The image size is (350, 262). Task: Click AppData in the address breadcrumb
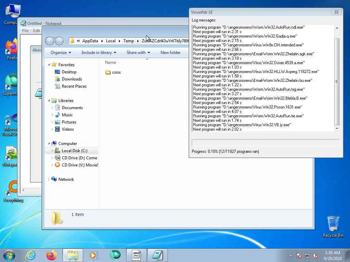click(90, 41)
